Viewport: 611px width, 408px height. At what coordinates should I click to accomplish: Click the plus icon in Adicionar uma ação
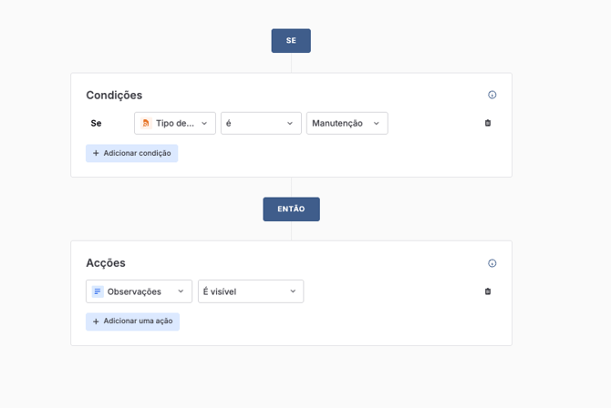pyautogui.click(x=96, y=321)
